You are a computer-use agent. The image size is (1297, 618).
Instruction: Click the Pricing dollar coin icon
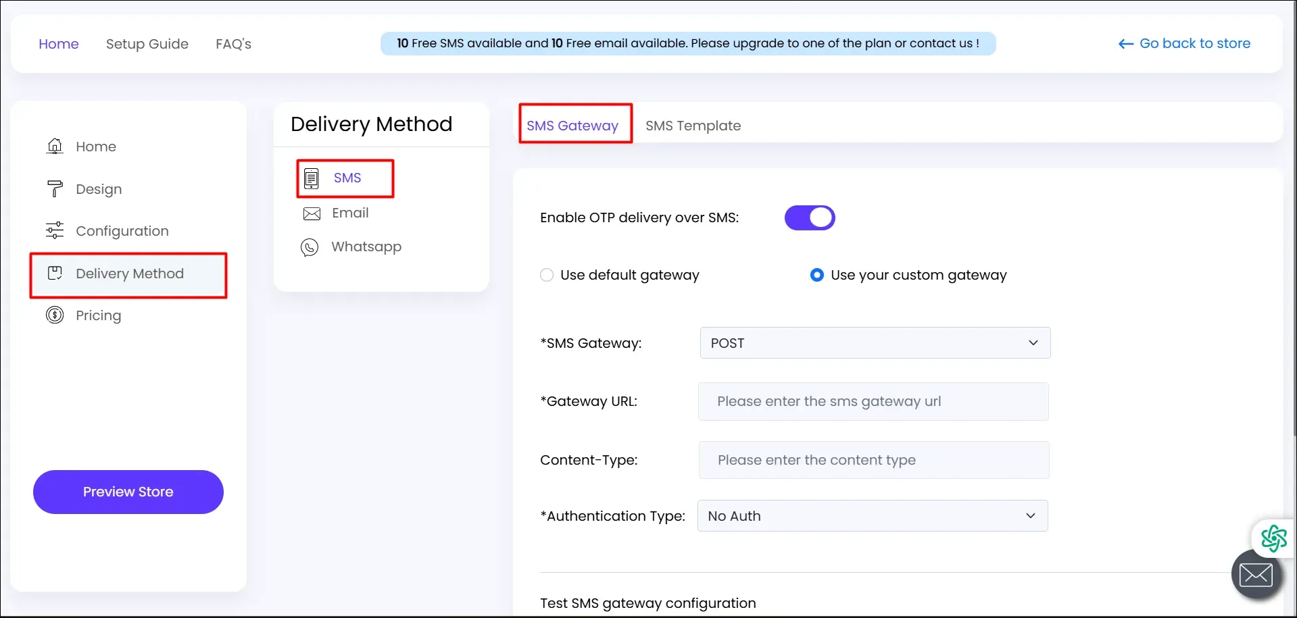pyautogui.click(x=55, y=315)
